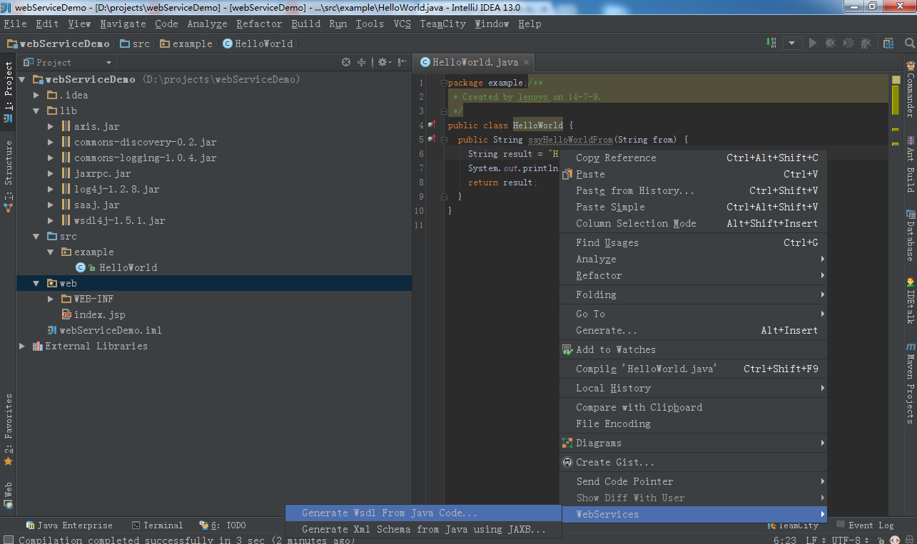Open the run configuration dropdown
The width and height of the screenshot is (917, 544).
click(x=791, y=43)
